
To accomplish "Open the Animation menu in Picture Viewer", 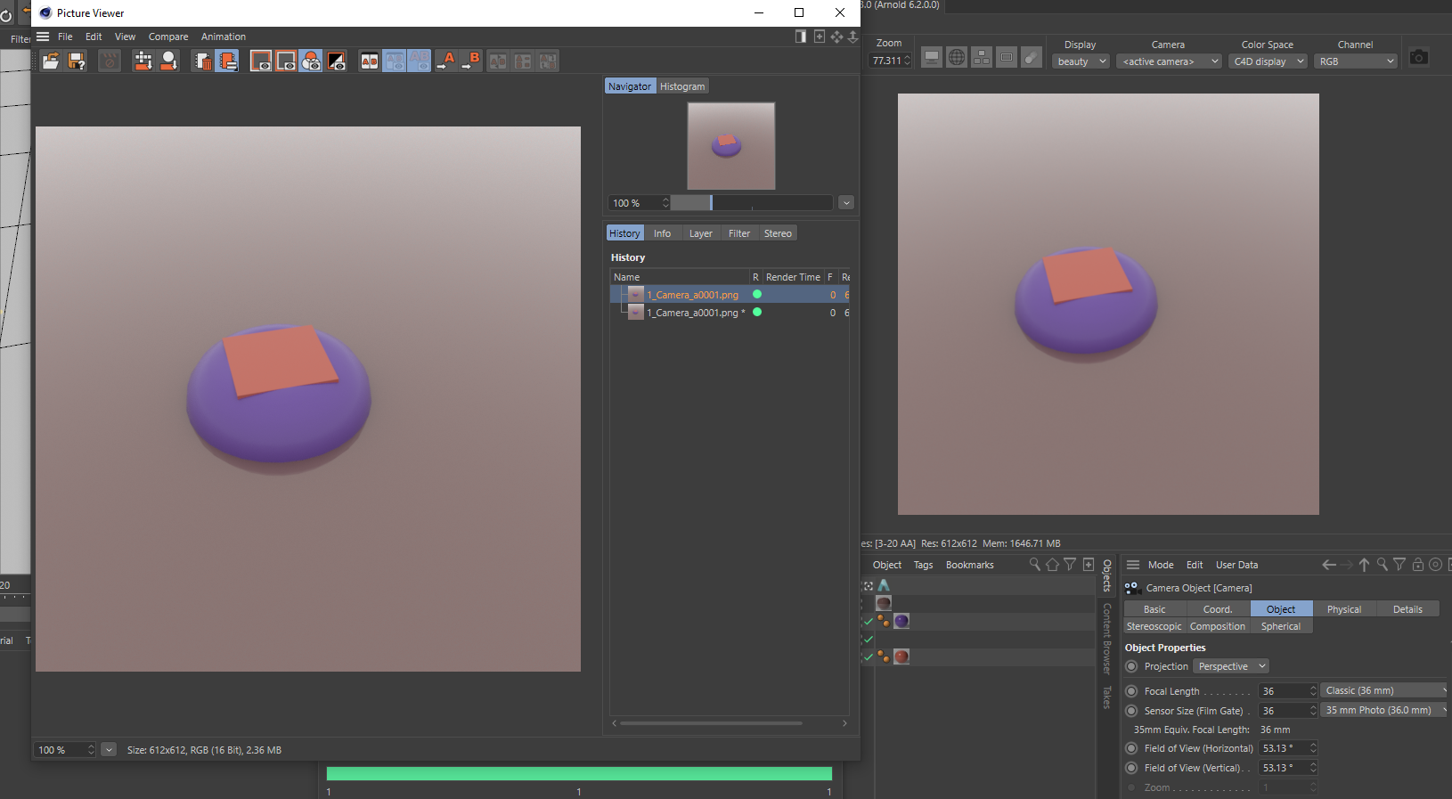I will click(x=224, y=37).
